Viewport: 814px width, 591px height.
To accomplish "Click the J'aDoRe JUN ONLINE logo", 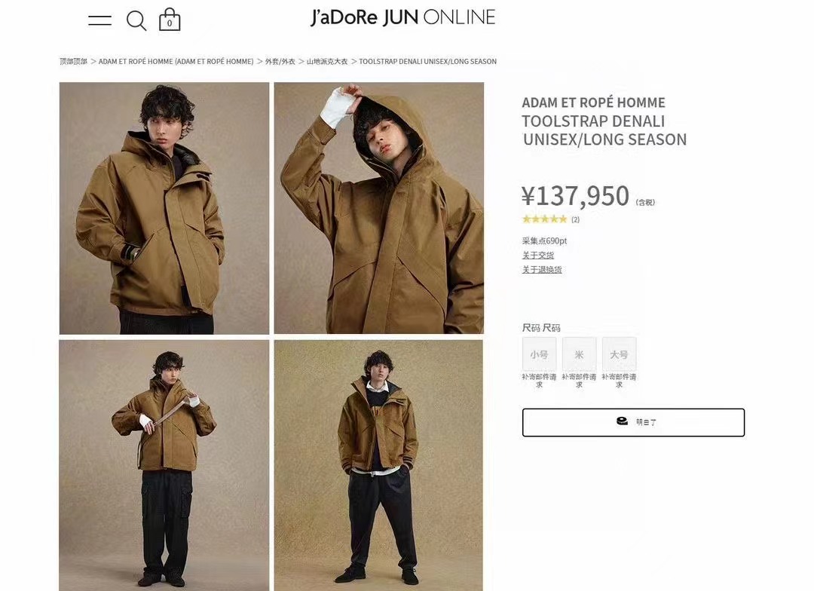I will click(x=402, y=17).
